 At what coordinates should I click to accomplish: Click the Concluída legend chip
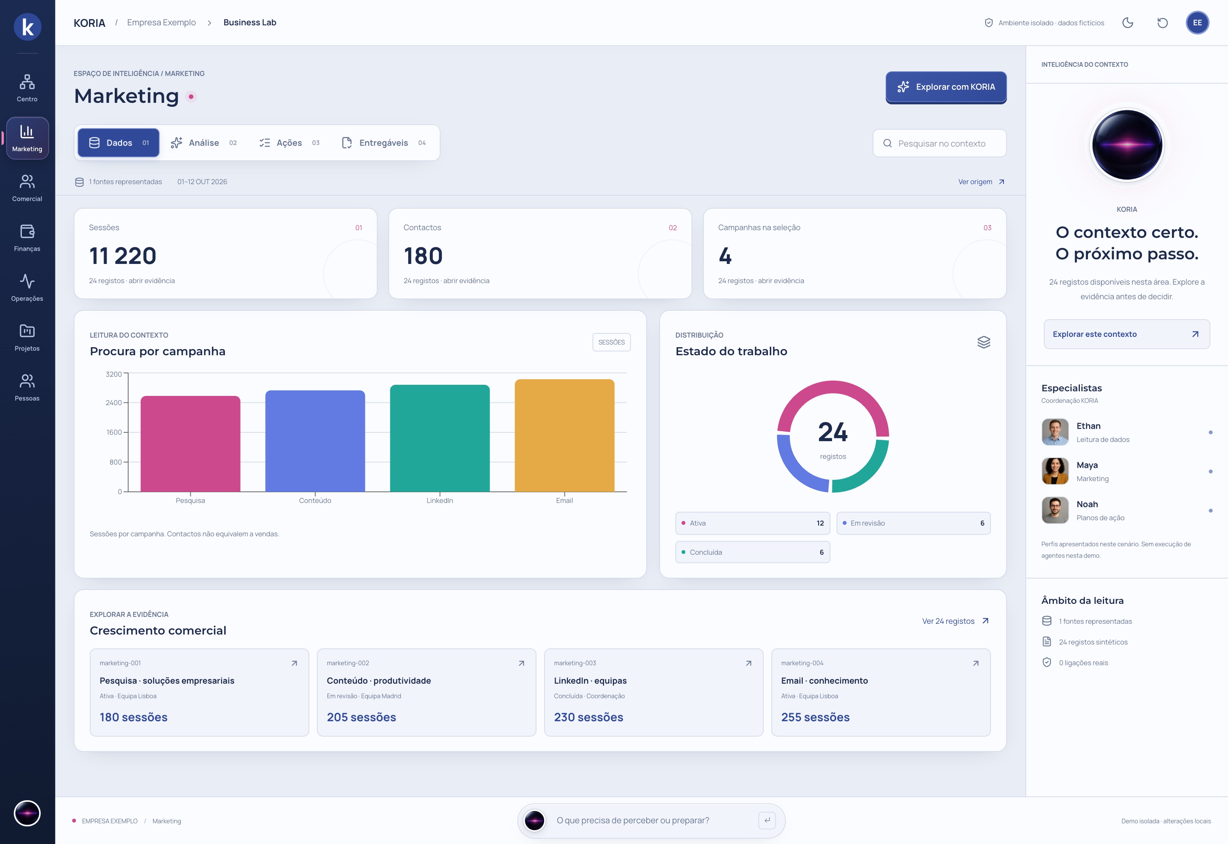click(753, 552)
